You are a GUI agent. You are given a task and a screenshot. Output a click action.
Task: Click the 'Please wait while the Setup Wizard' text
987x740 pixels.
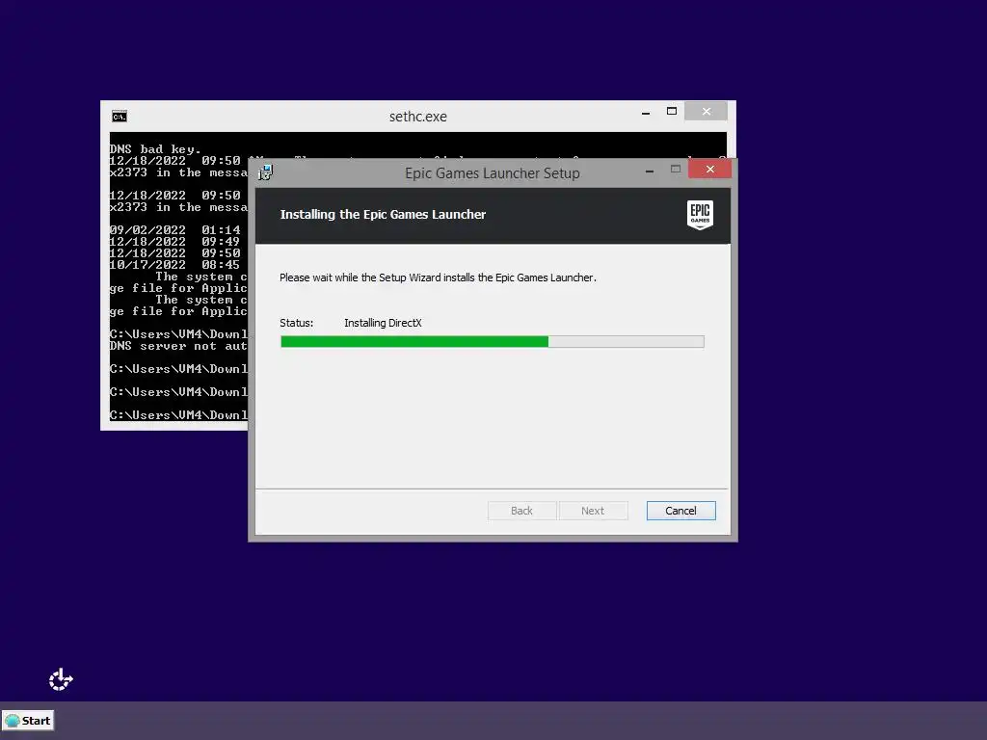click(438, 277)
